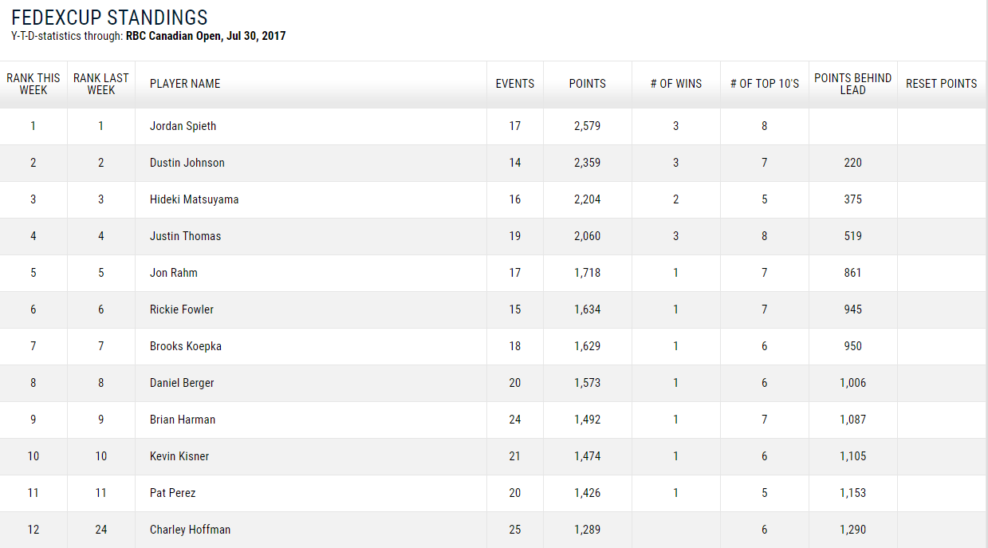Open Dustin Johnson player link
The width and height of the screenshot is (988, 548).
(x=187, y=163)
